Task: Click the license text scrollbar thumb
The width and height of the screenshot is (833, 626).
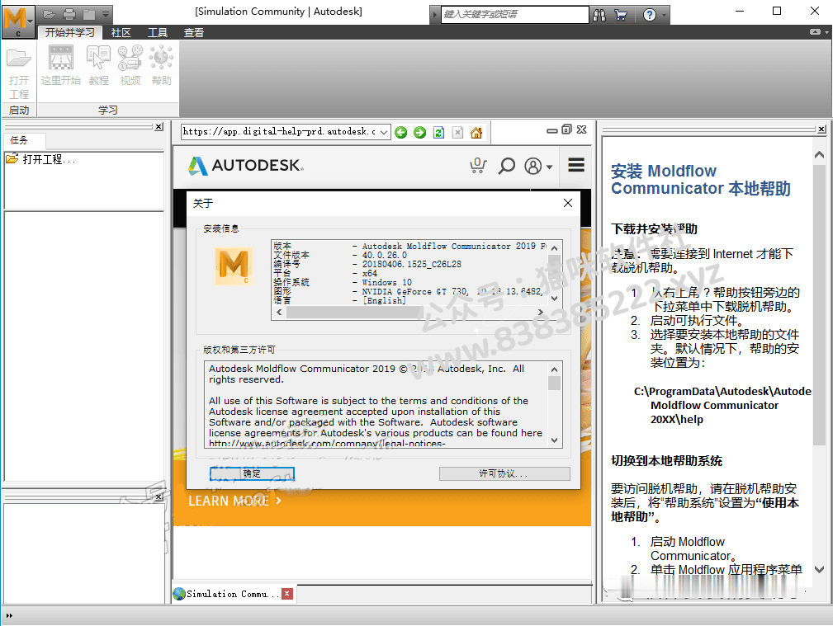Action: (x=554, y=384)
